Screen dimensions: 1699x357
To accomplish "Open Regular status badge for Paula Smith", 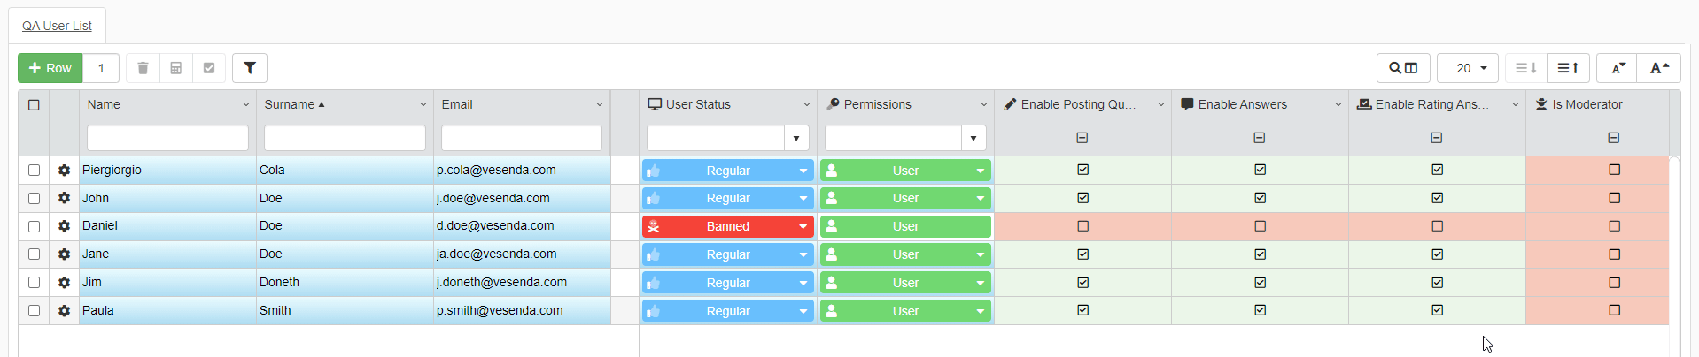I will point(727,311).
